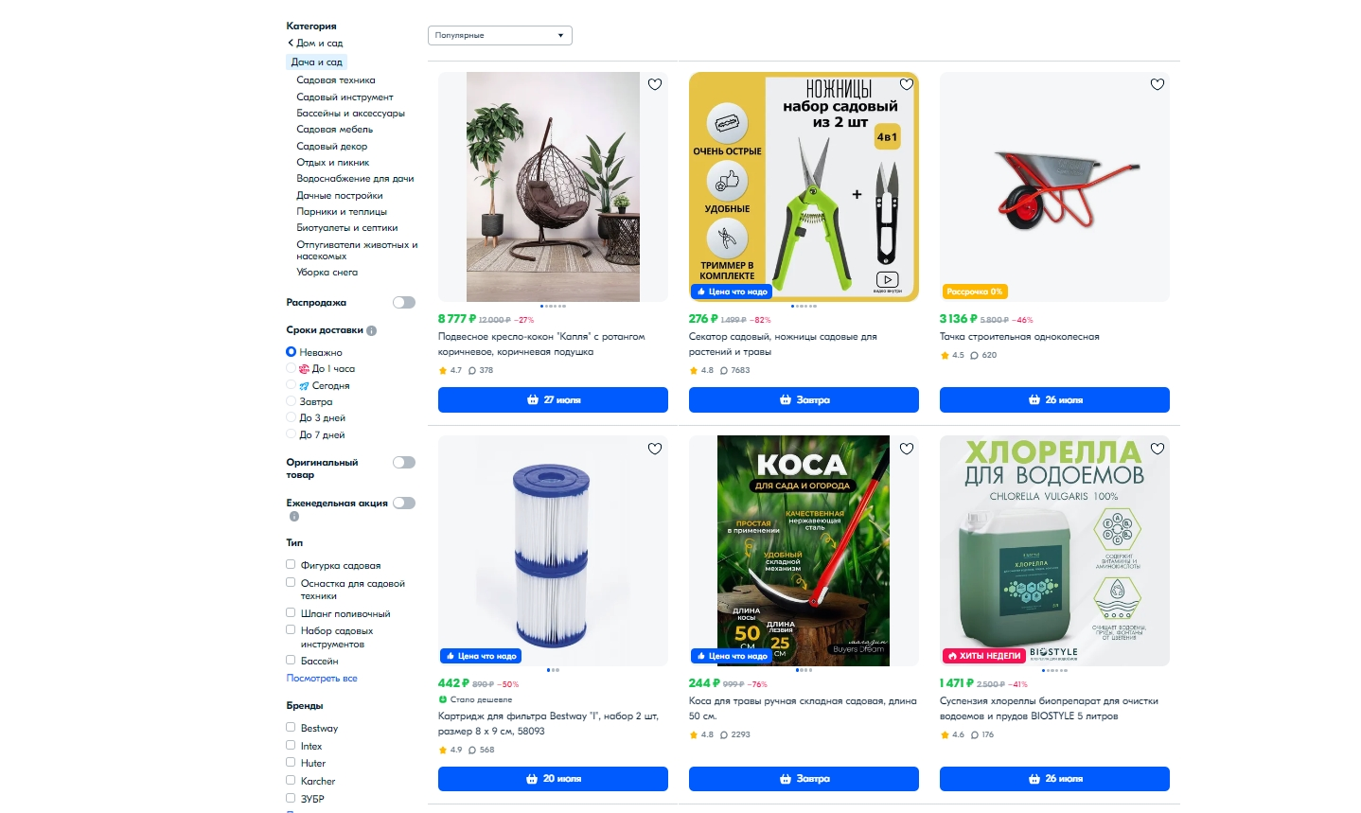Click the info icon under Еженедельная акция
The height and width of the screenshot is (813, 1361).
294,517
